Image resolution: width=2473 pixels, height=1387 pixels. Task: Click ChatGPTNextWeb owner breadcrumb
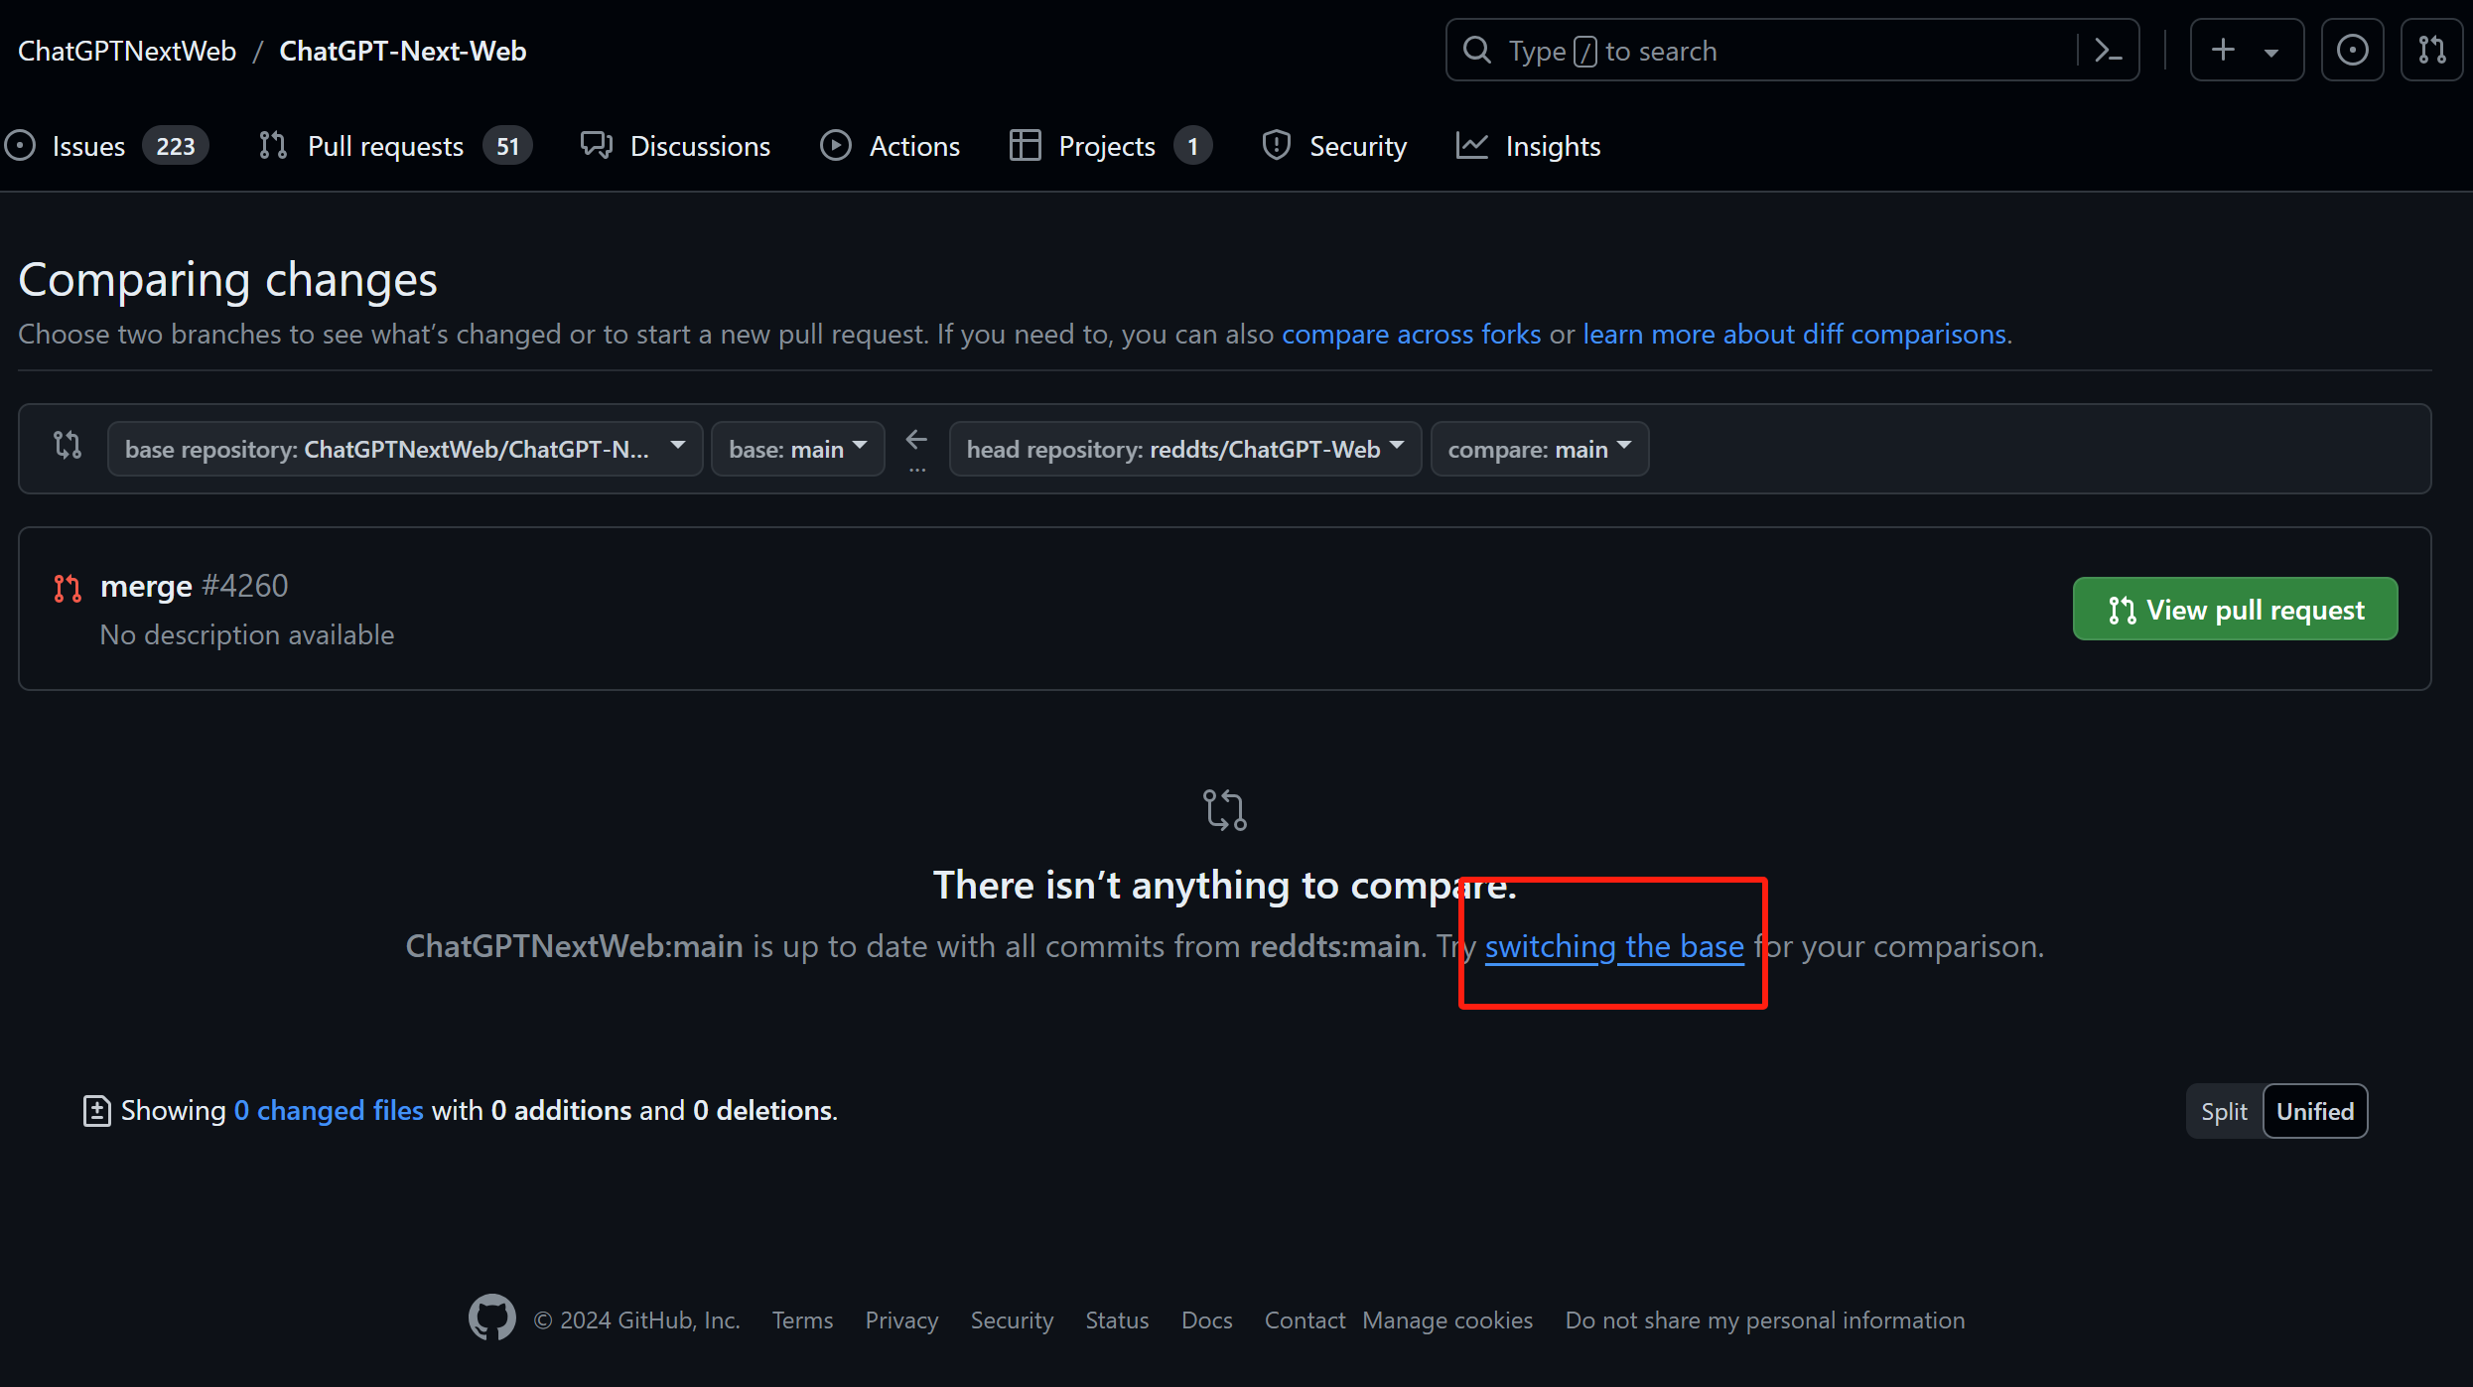click(127, 51)
